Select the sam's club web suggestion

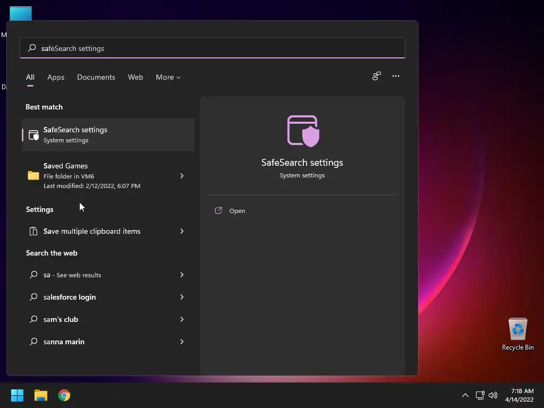(x=108, y=319)
